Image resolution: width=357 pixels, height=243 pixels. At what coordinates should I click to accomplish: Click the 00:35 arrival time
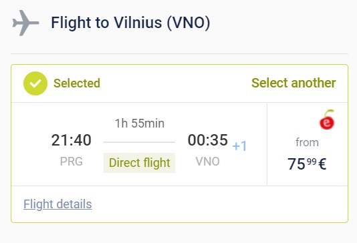[x=208, y=140]
